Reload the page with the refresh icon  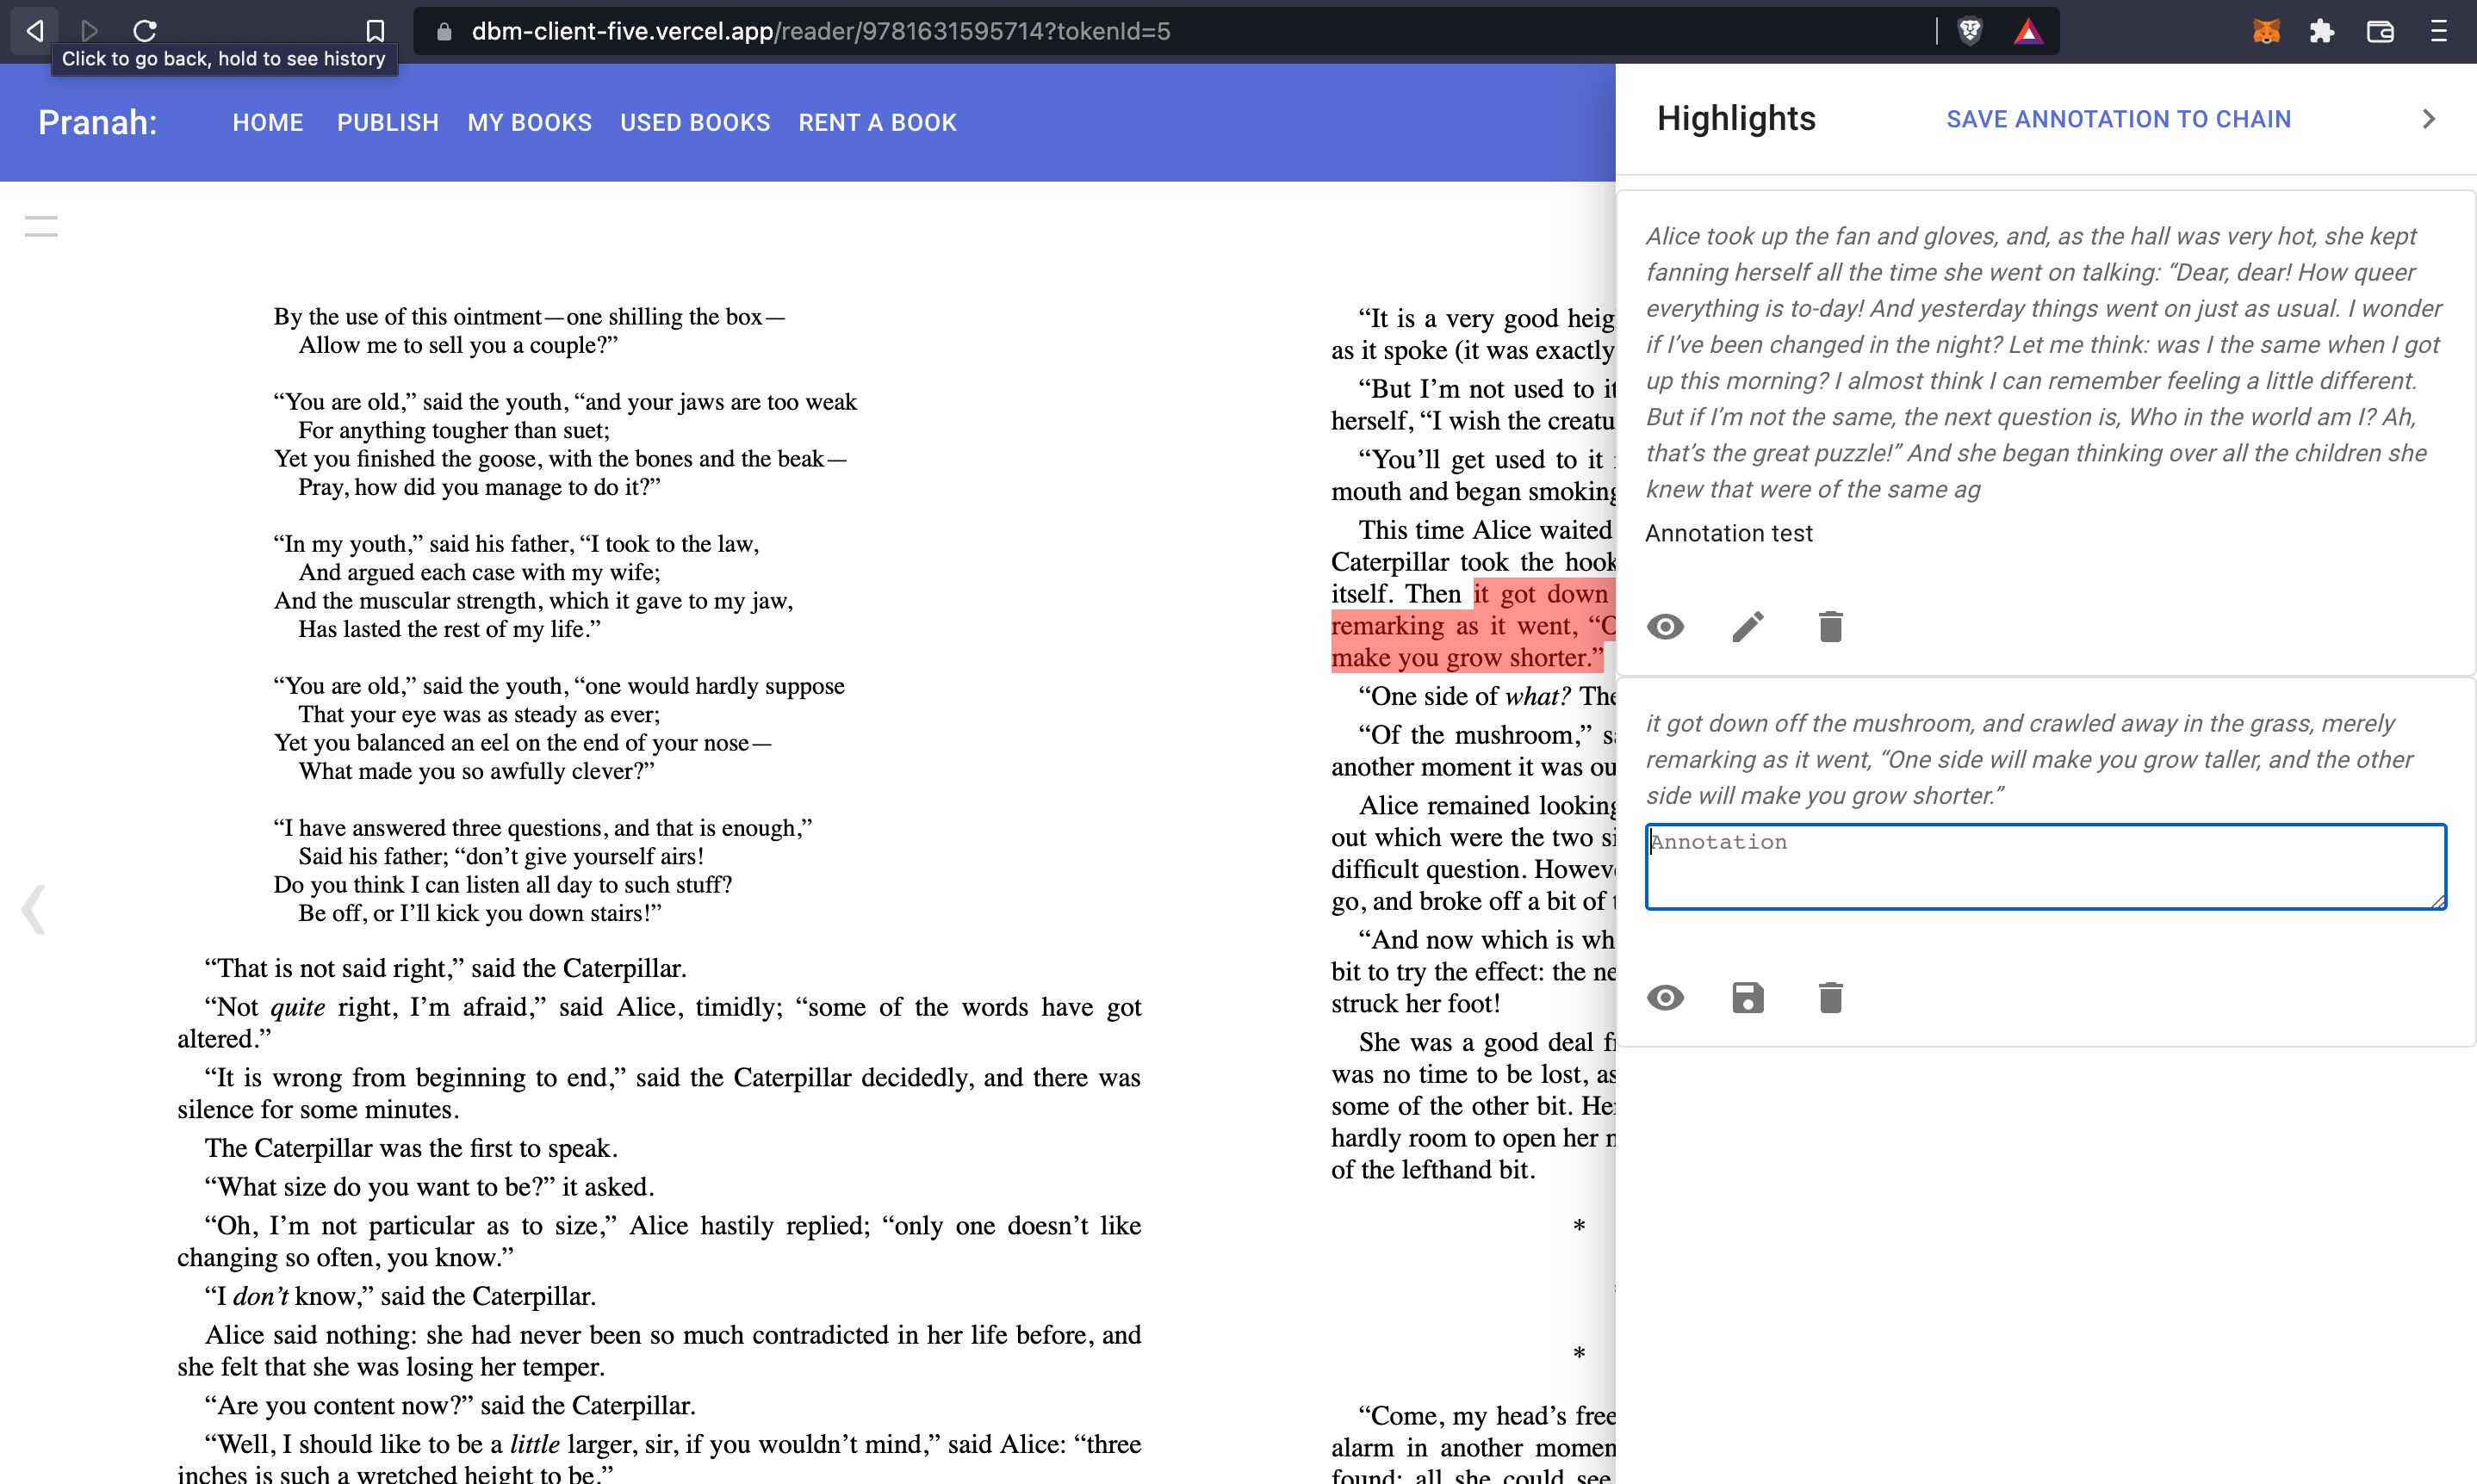click(145, 31)
